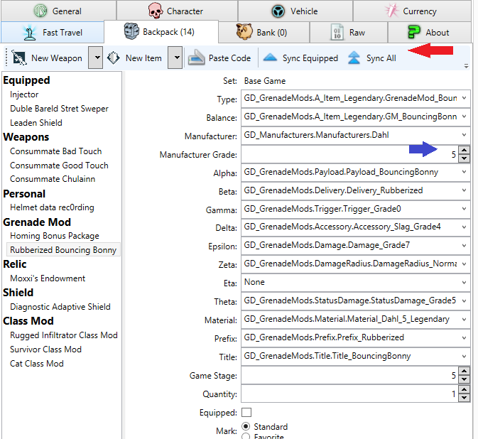478x439 pixels.
Task: Click the Game Stage input field
Action: click(x=349, y=375)
